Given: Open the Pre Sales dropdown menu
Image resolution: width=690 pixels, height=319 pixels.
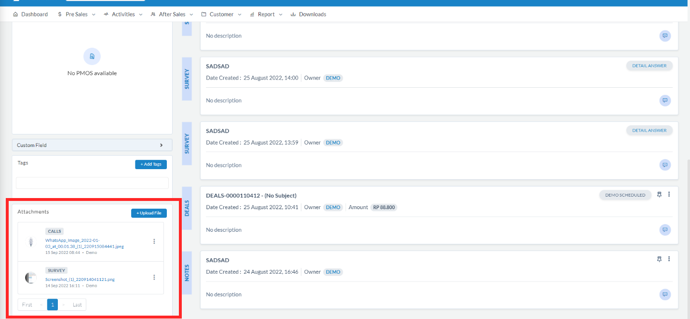Looking at the screenshot, I should (76, 14).
